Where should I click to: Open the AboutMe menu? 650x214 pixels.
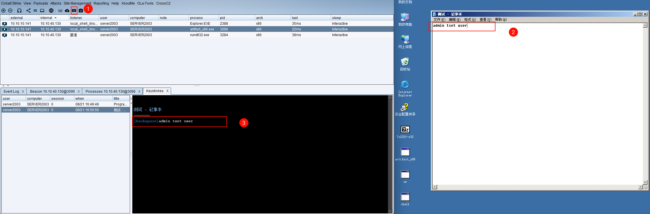pos(128,3)
